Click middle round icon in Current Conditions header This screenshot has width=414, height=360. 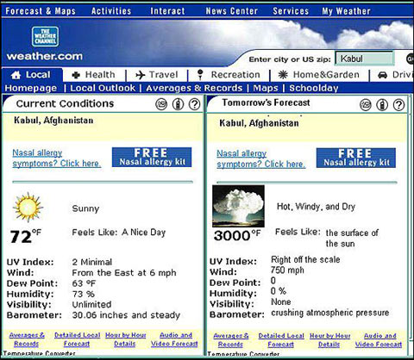click(178, 104)
